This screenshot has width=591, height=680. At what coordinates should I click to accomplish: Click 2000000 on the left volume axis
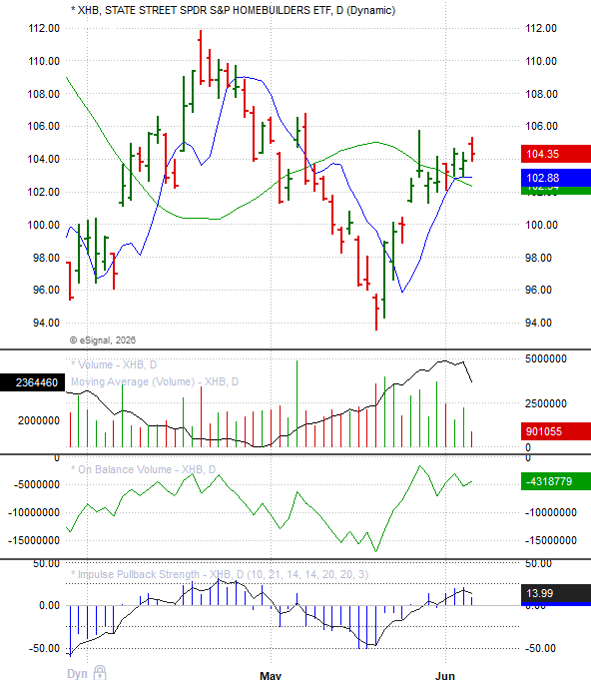[x=39, y=420]
